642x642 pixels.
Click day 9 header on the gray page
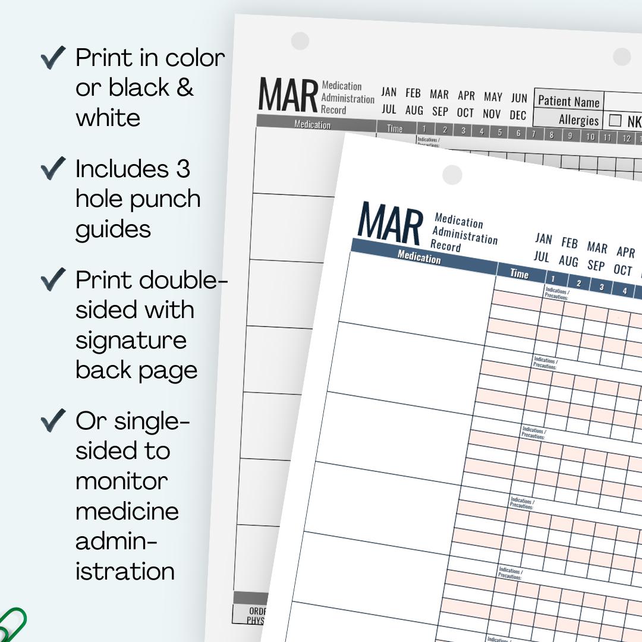tap(570, 136)
